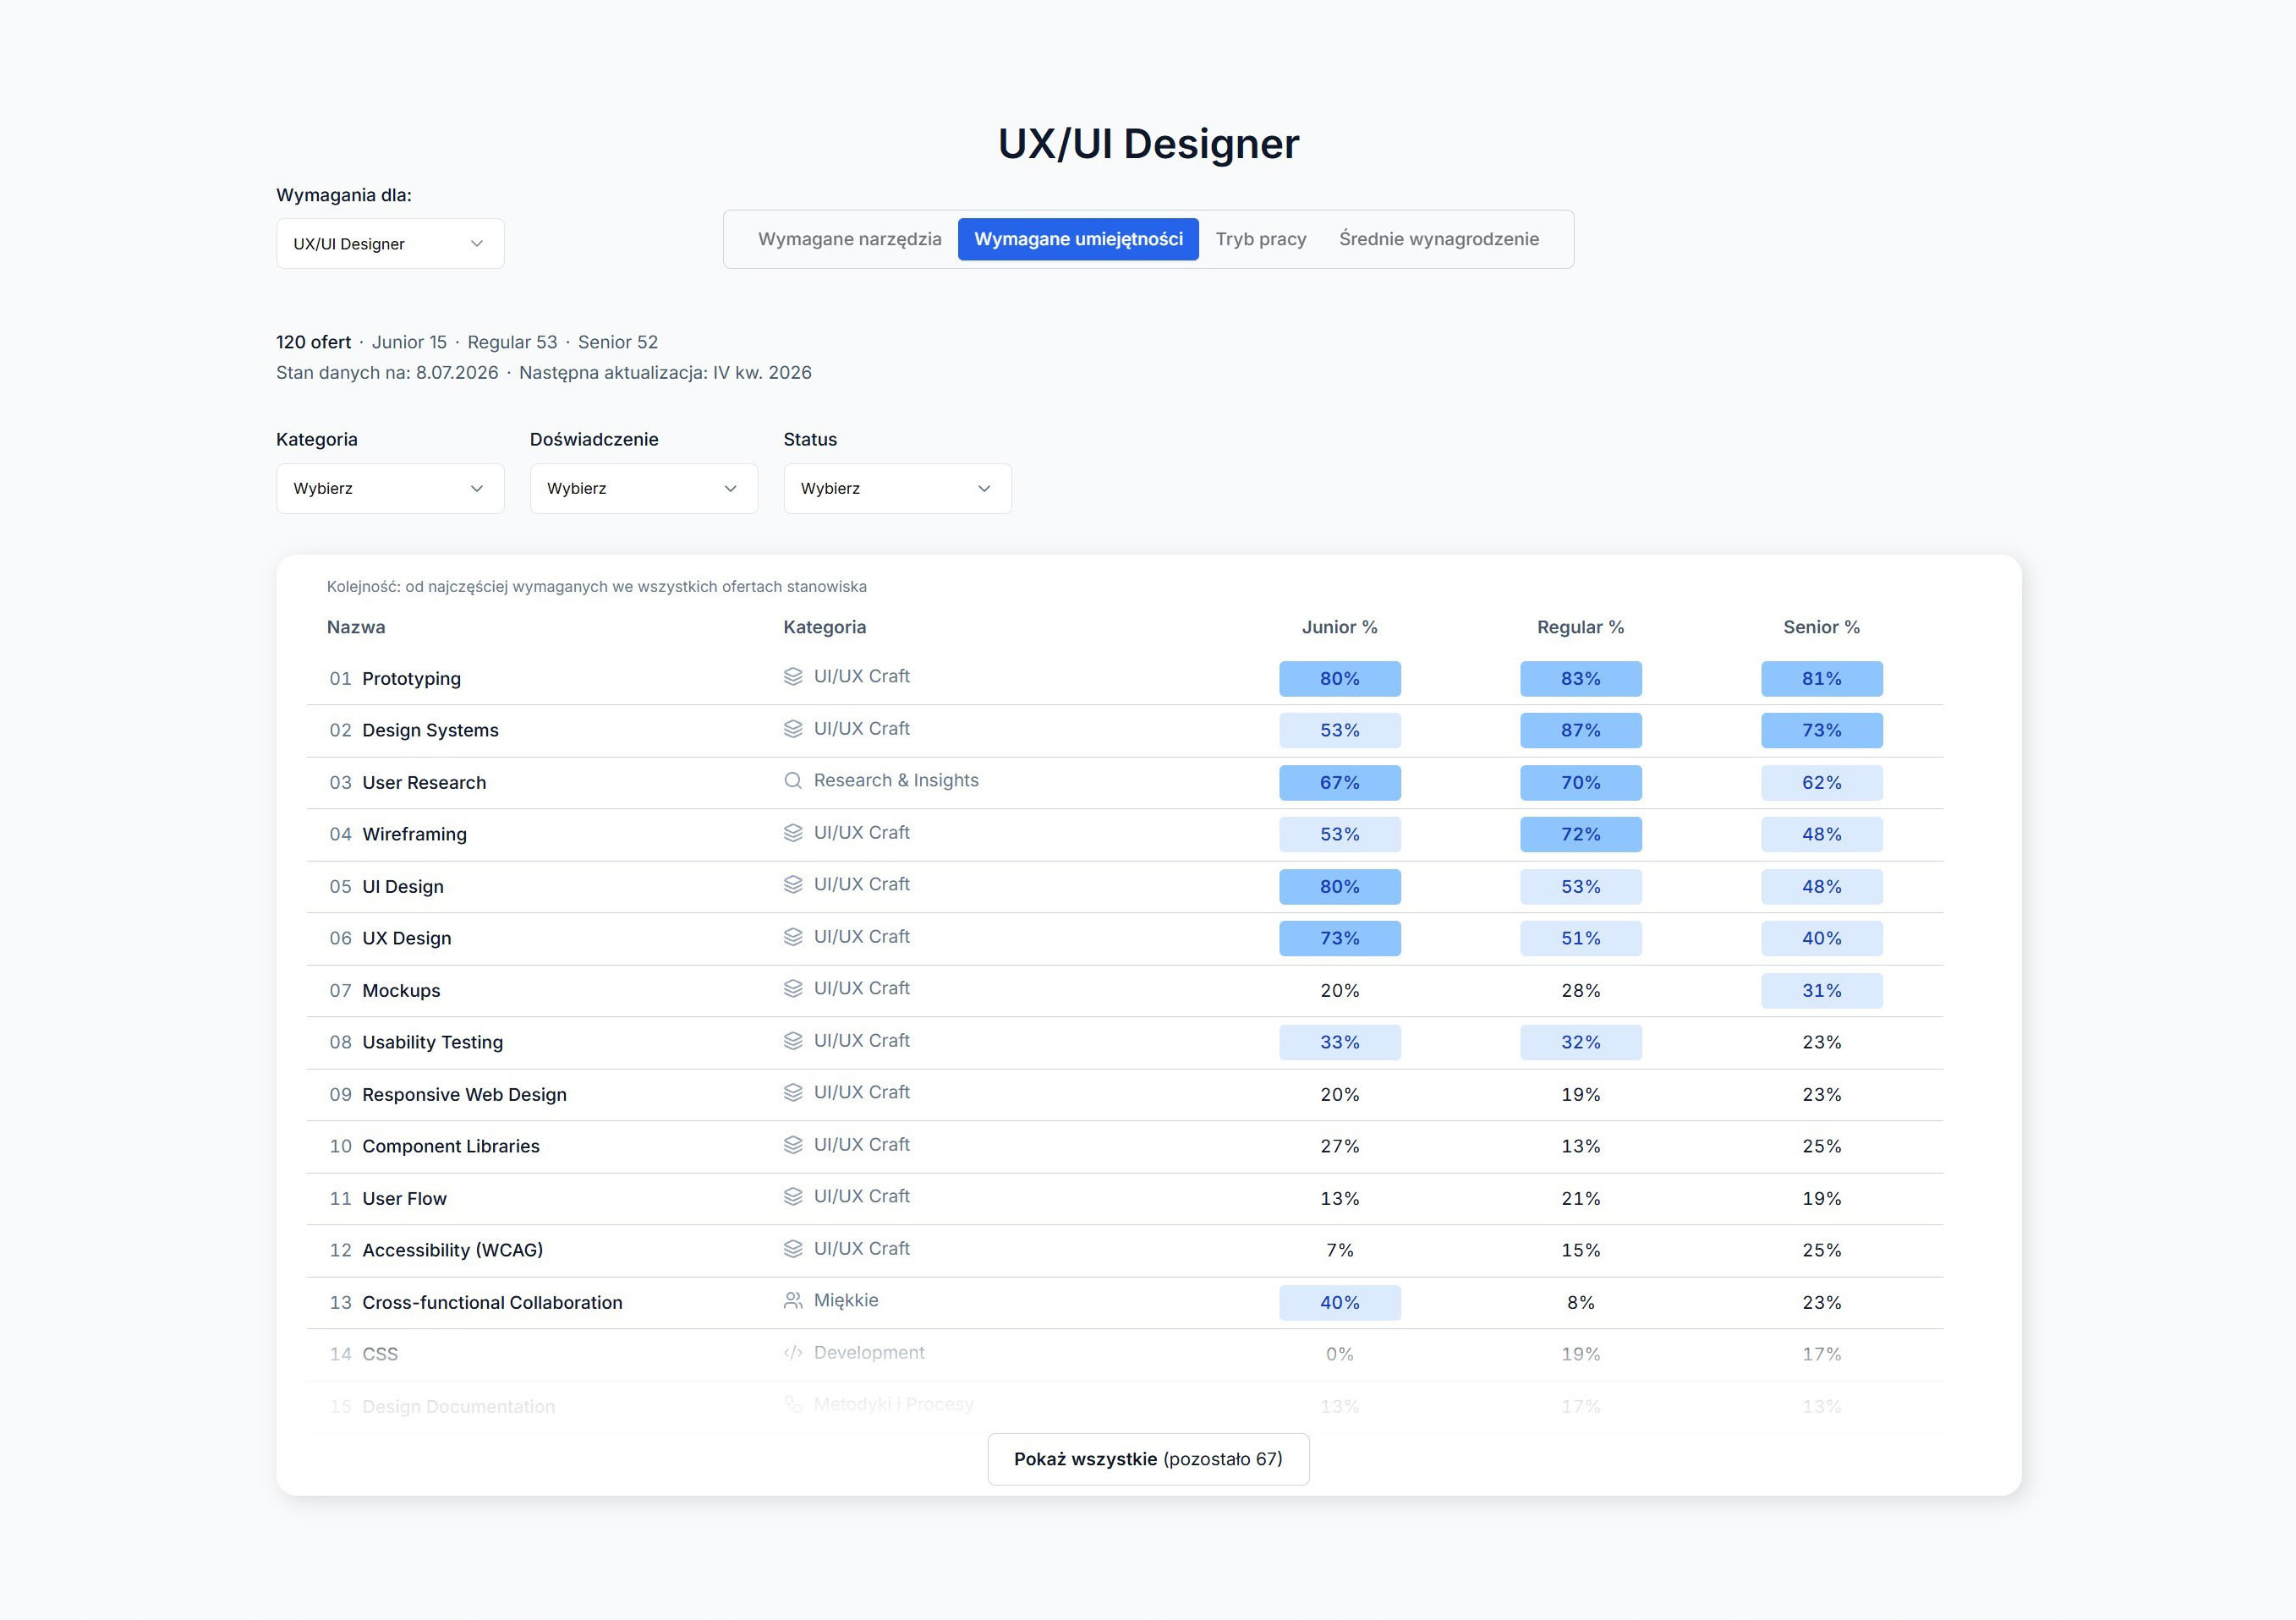Click the User Research skill name

[x=424, y=783]
